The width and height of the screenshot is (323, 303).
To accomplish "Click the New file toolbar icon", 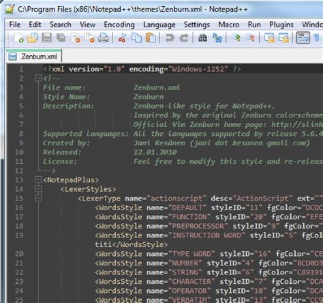I will [x=19, y=38].
